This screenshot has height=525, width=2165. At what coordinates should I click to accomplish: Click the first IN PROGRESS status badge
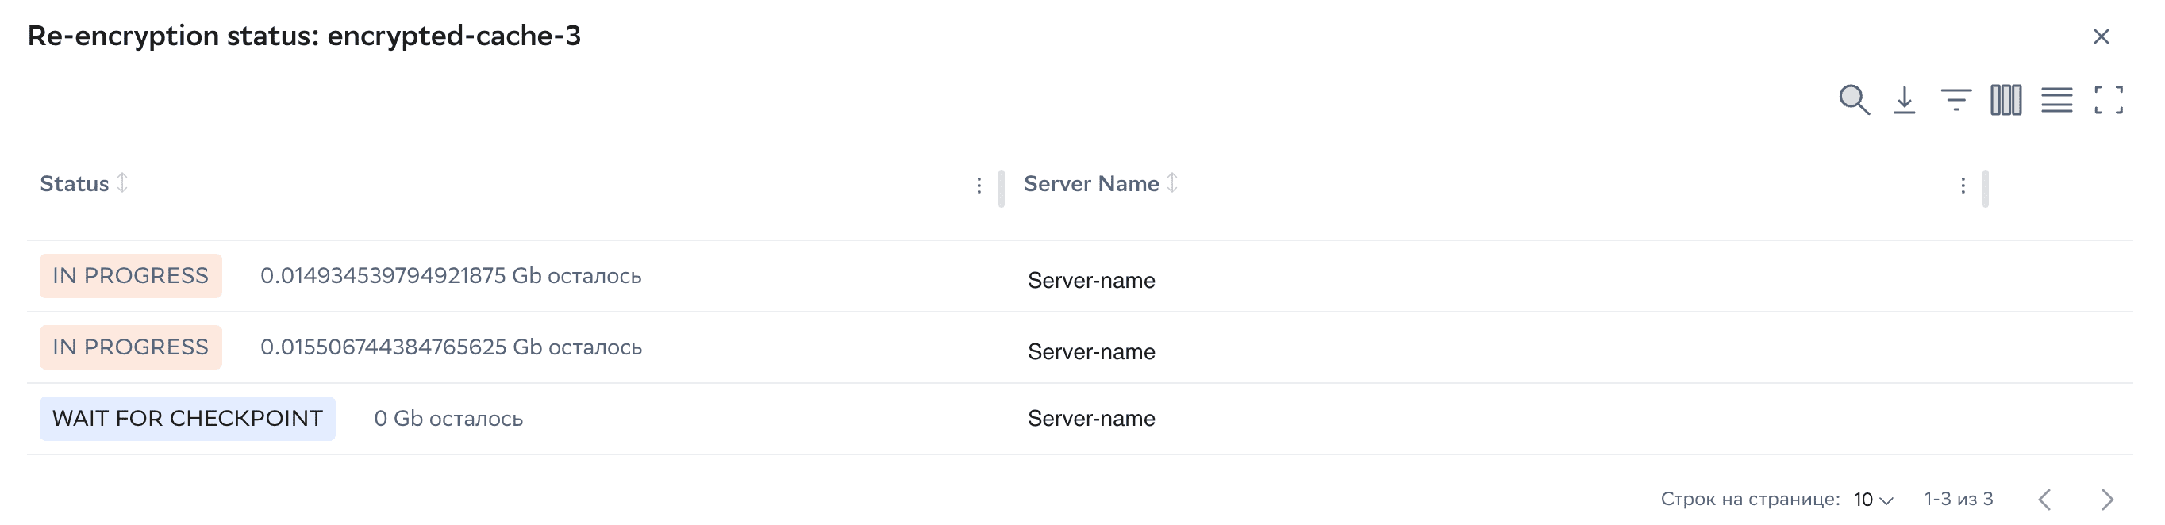click(130, 275)
